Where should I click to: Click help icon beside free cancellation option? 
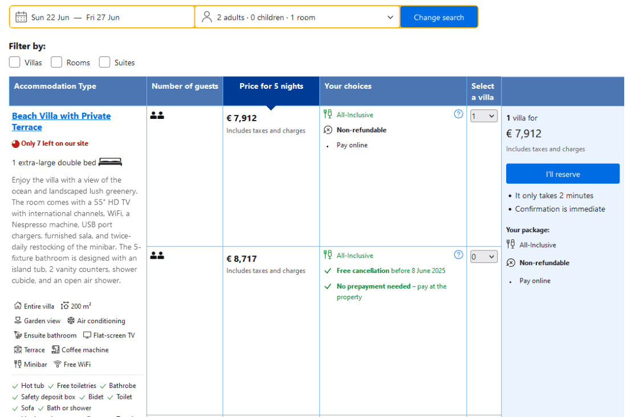458,254
